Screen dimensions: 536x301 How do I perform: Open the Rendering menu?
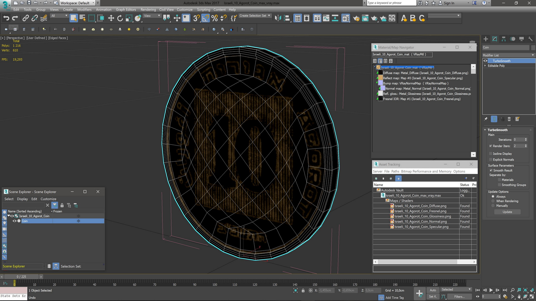point(148,9)
